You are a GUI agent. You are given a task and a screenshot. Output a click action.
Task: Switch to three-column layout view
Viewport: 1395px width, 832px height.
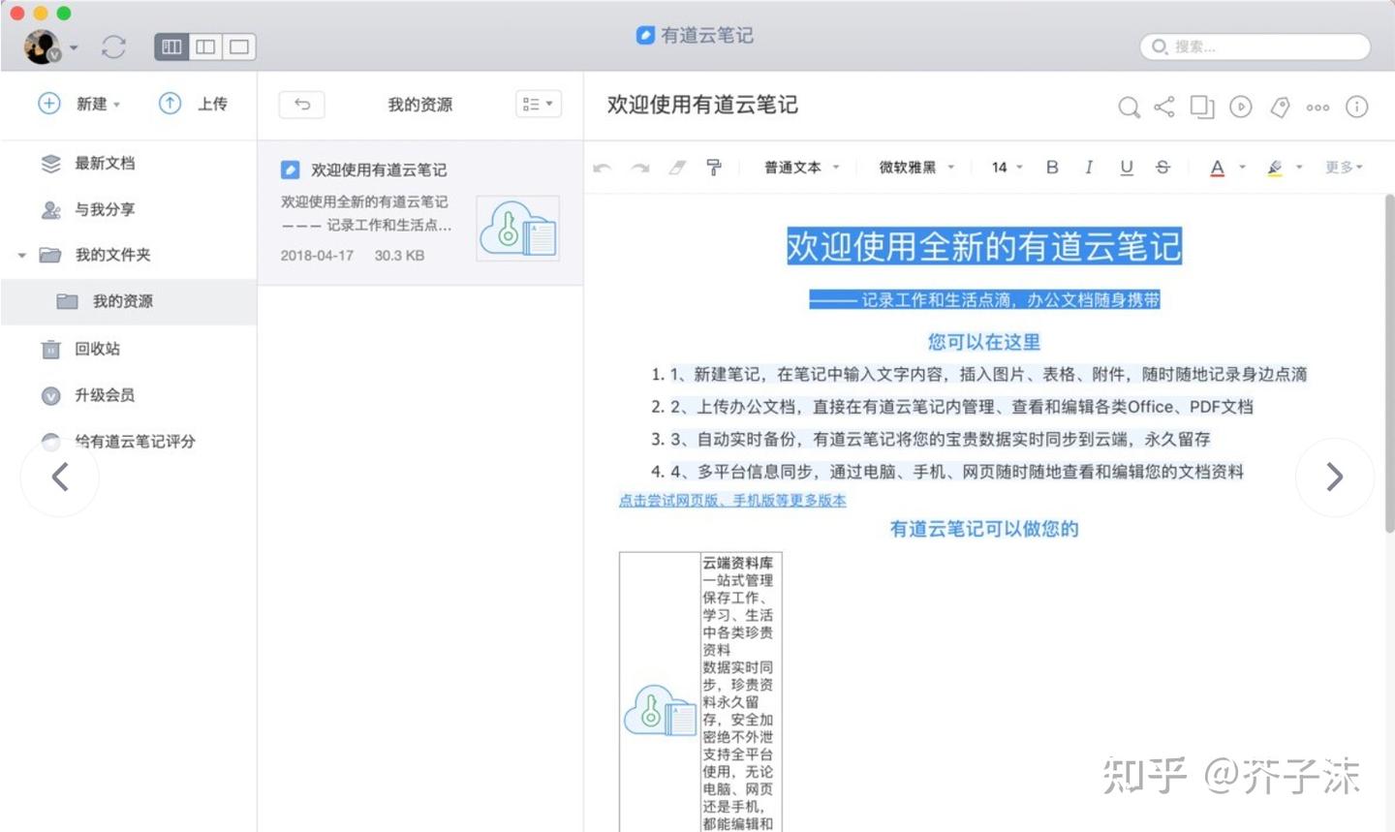tap(171, 46)
